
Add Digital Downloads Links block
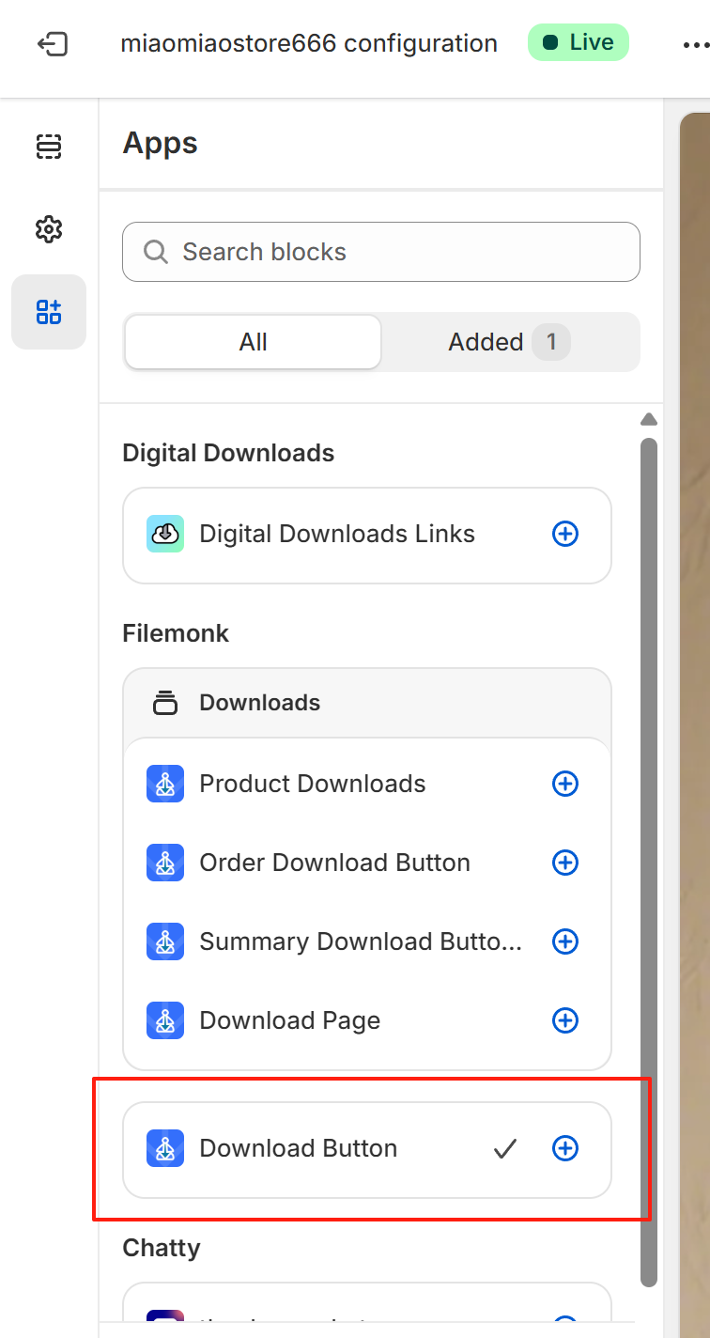[565, 534]
